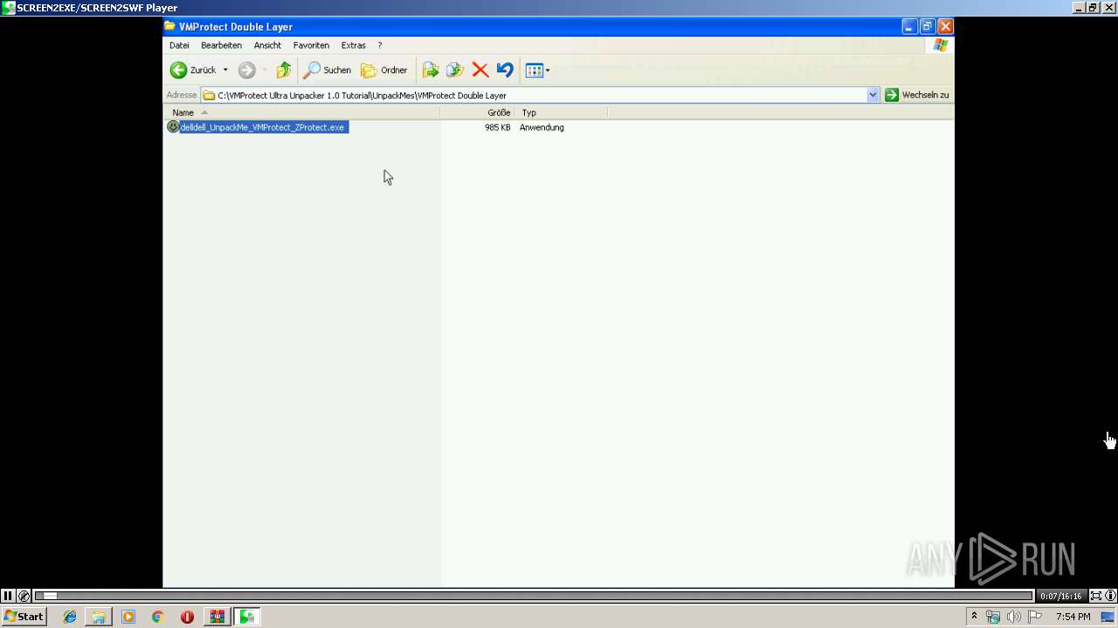Click the green Zurück back button
This screenshot has width=1118, height=628.
(x=192, y=70)
